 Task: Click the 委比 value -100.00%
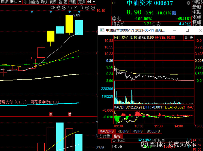(x=143, y=19)
